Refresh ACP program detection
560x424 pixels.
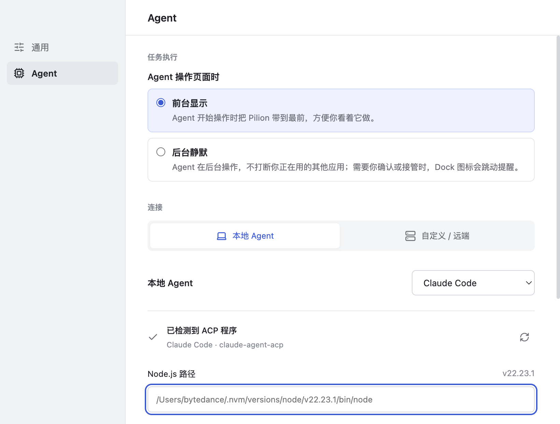524,337
